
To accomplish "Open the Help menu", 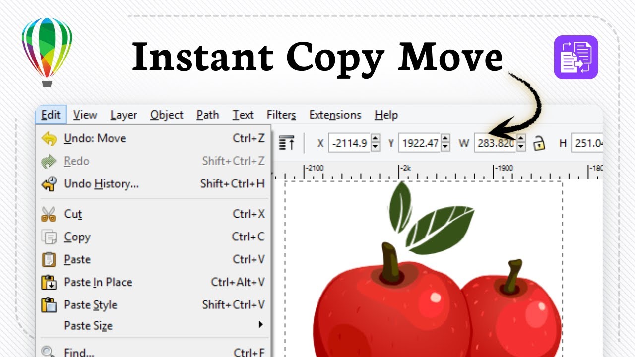I will pyautogui.click(x=386, y=115).
